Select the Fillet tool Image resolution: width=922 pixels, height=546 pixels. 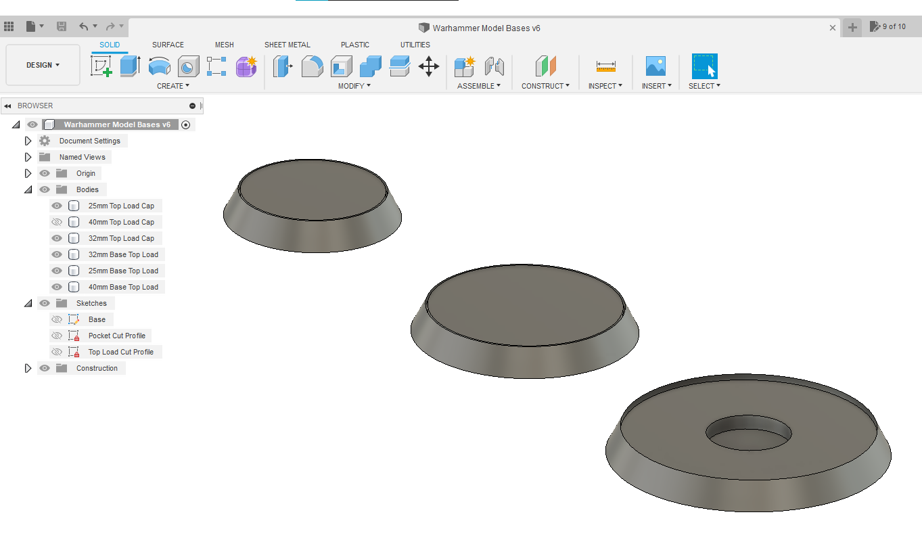pos(312,66)
